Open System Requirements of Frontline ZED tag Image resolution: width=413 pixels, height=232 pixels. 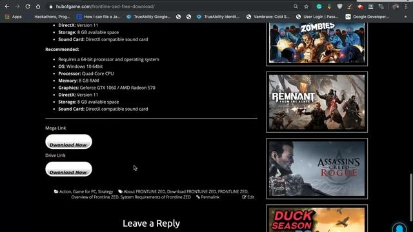(156, 197)
